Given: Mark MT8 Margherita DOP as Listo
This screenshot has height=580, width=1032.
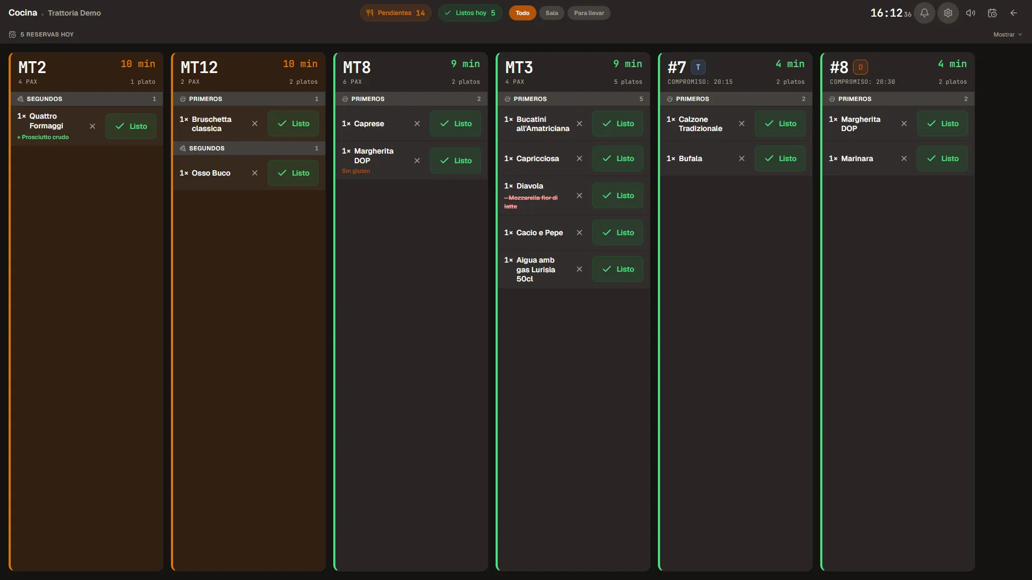Looking at the screenshot, I should coord(456,161).
